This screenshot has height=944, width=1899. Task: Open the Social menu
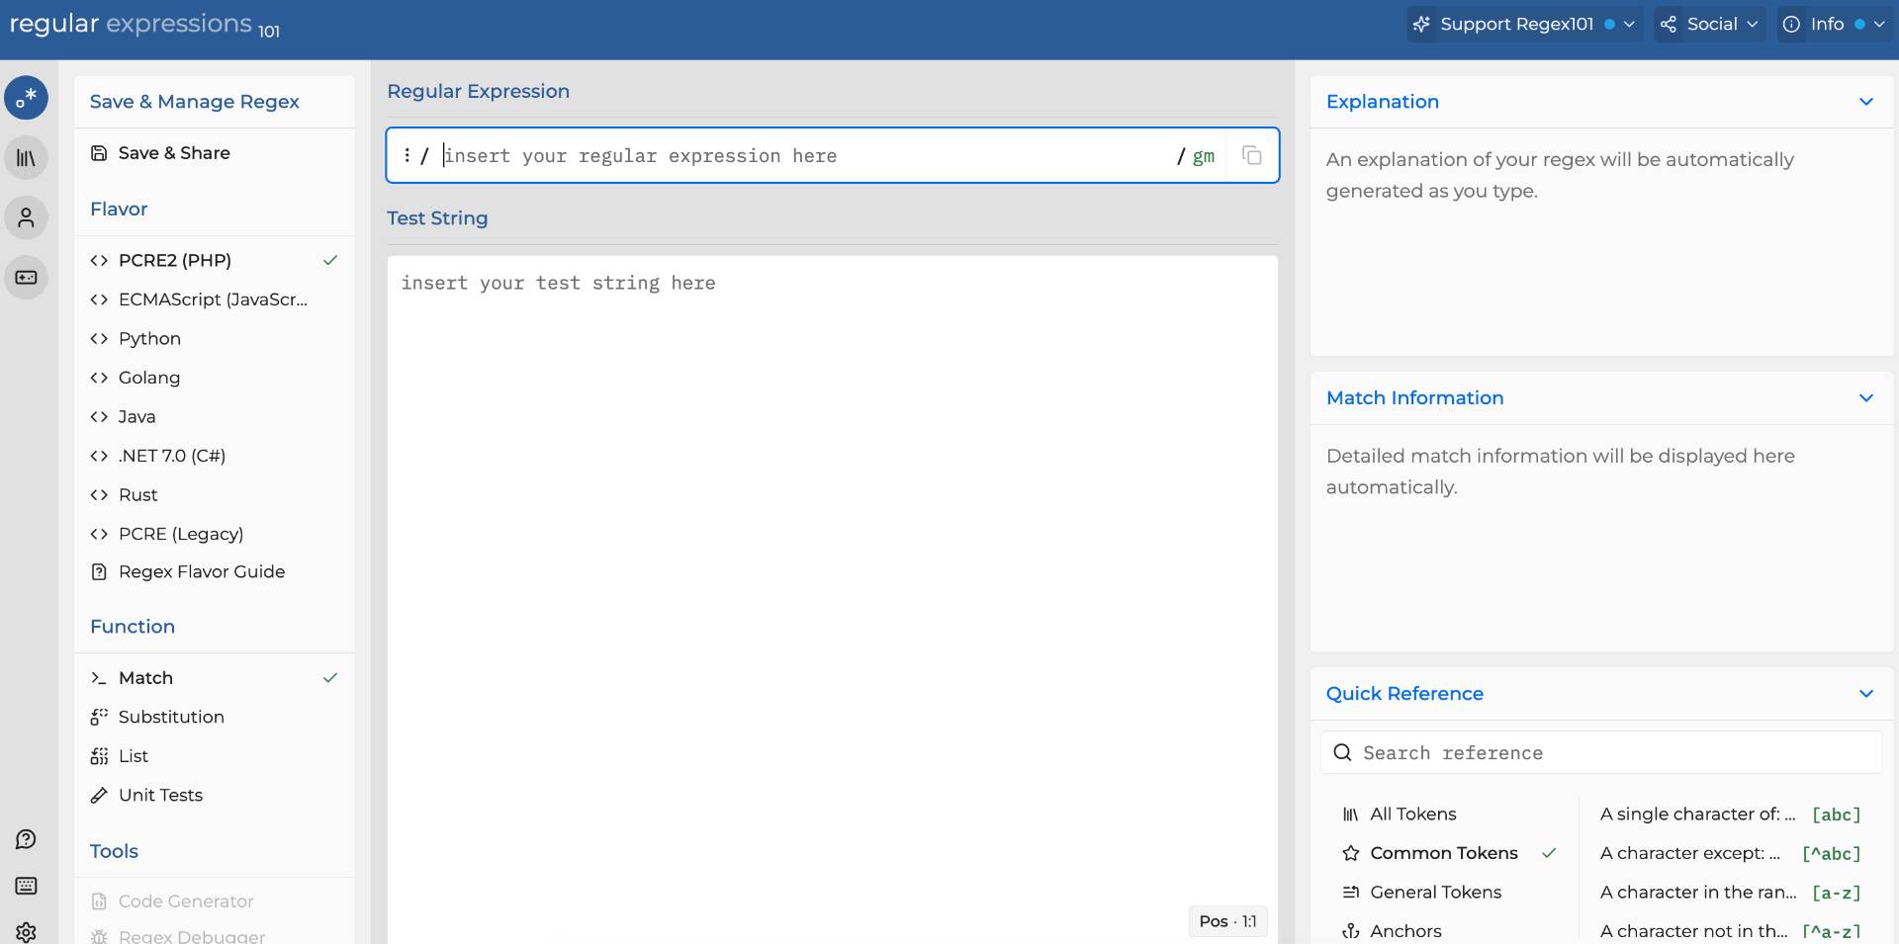[x=1711, y=24]
